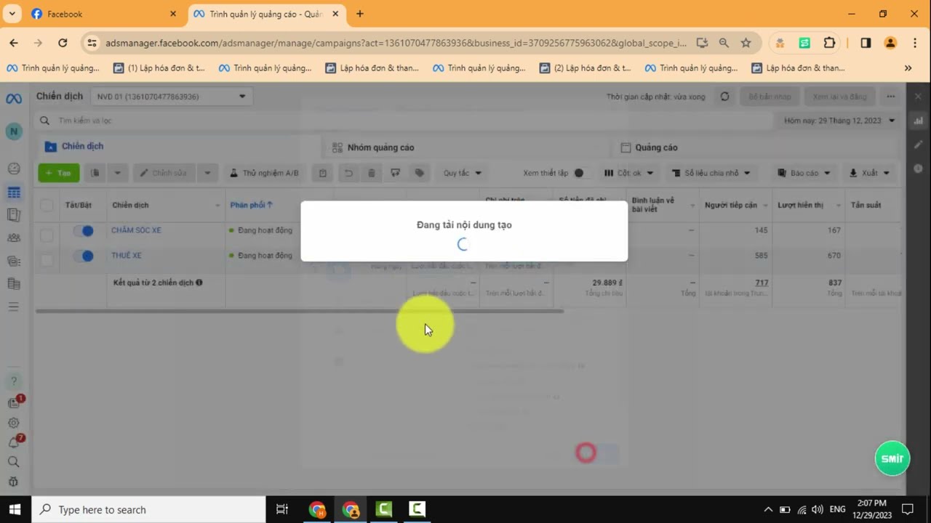Tick the checkbox for CHĂM SÓC XE row
The width and height of the screenshot is (931, 523).
(x=47, y=235)
